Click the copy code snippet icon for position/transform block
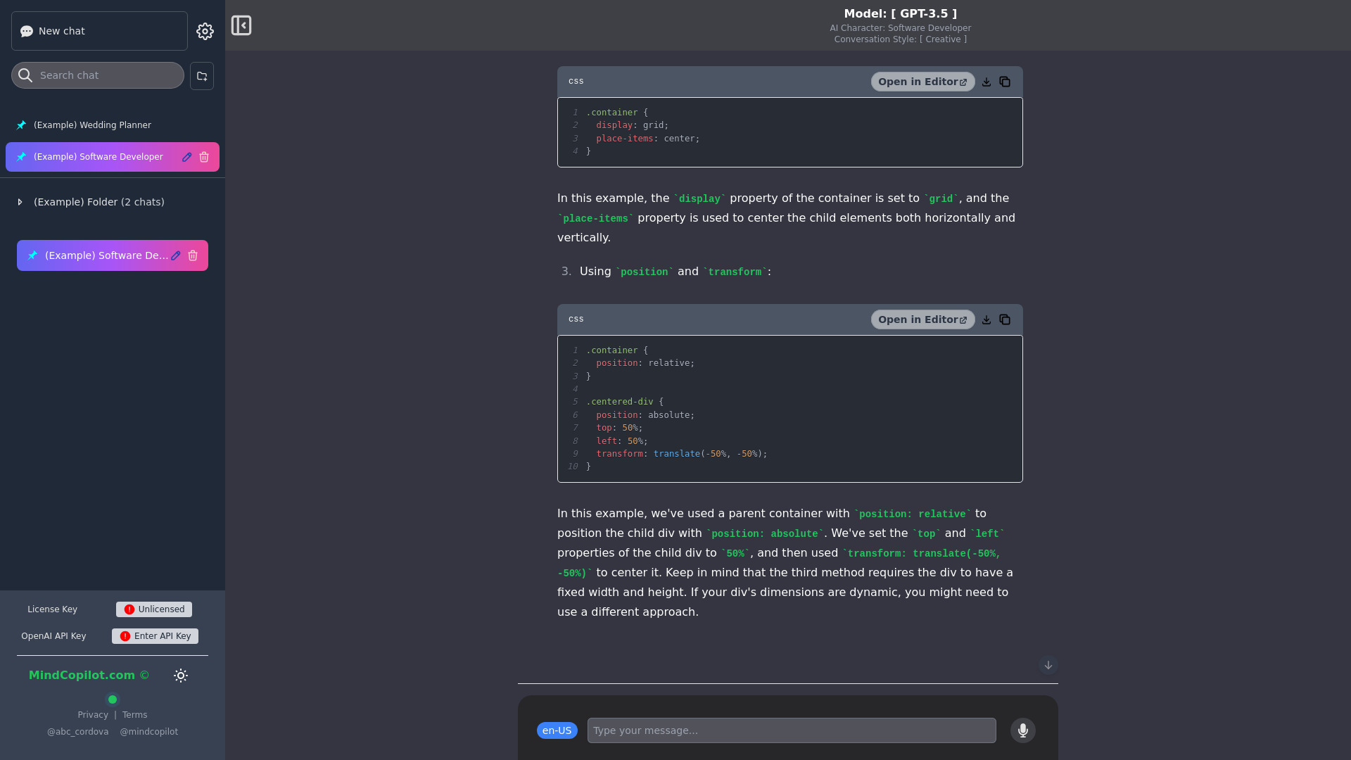1351x760 pixels. (1005, 319)
